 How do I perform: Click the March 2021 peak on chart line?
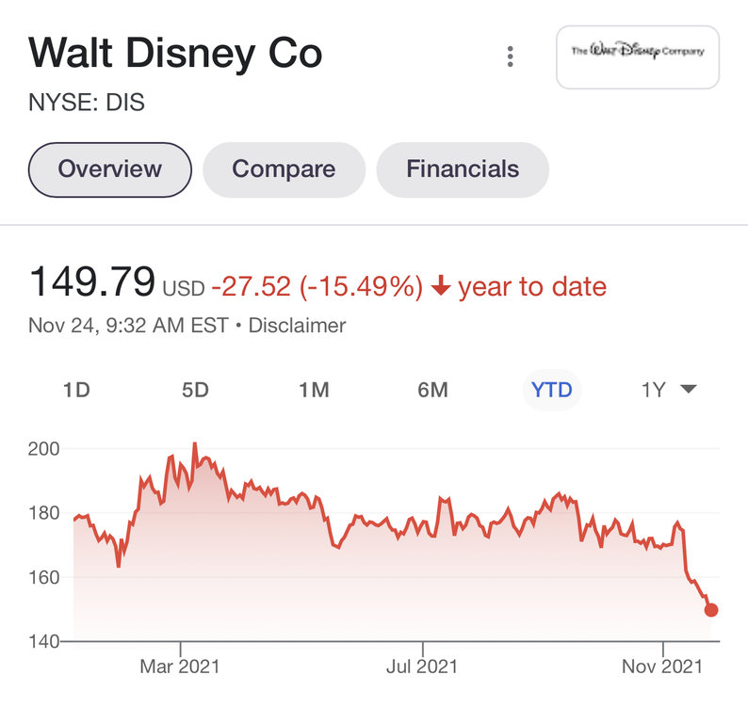tap(194, 443)
